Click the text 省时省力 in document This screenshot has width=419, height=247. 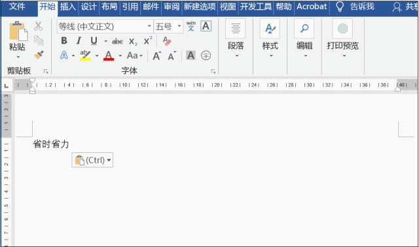click(51, 144)
